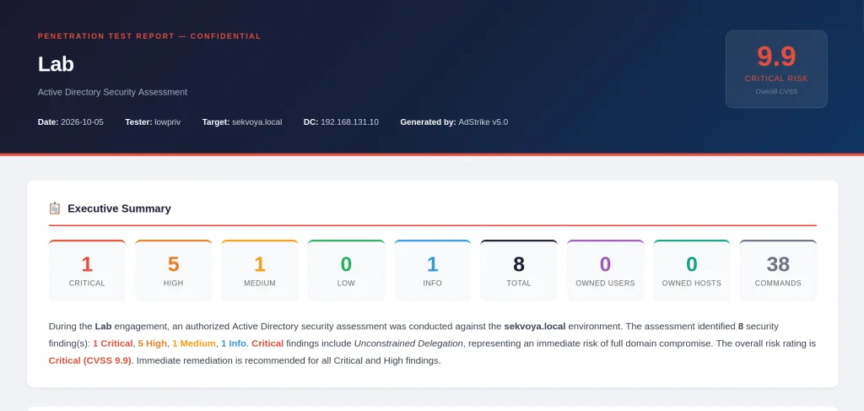Select the High findings count card

tap(174, 271)
